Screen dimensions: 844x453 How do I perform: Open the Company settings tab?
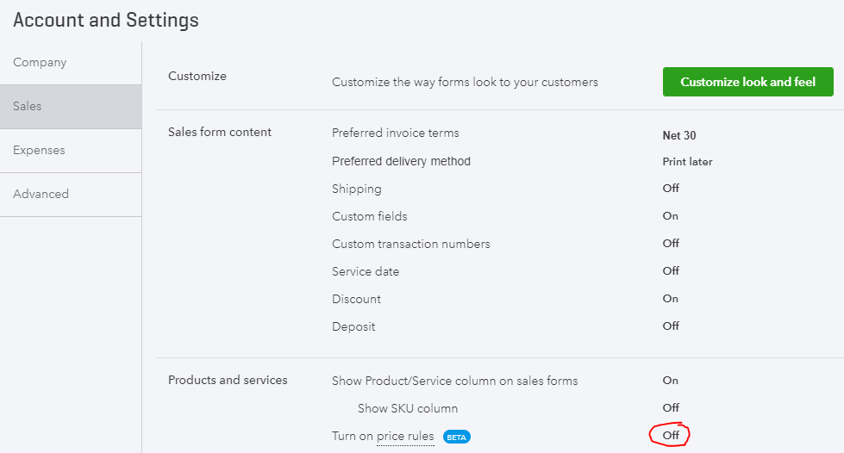pyautogui.click(x=71, y=62)
